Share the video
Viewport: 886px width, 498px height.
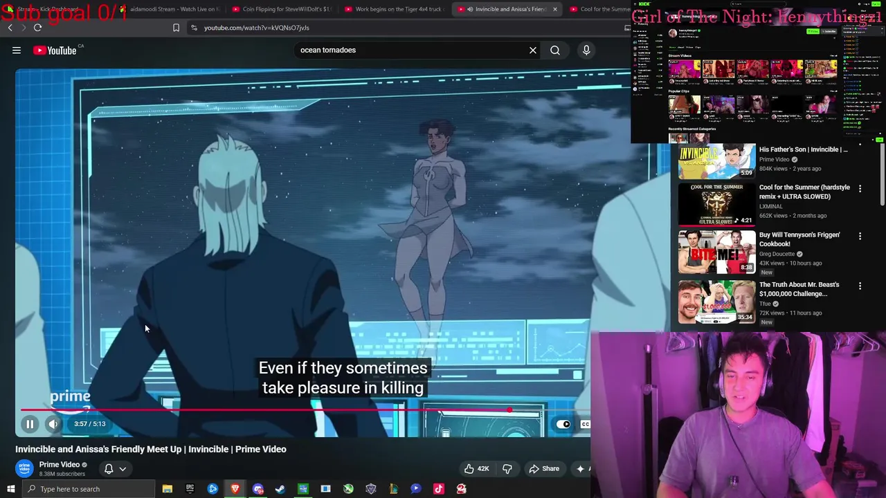tap(544, 469)
